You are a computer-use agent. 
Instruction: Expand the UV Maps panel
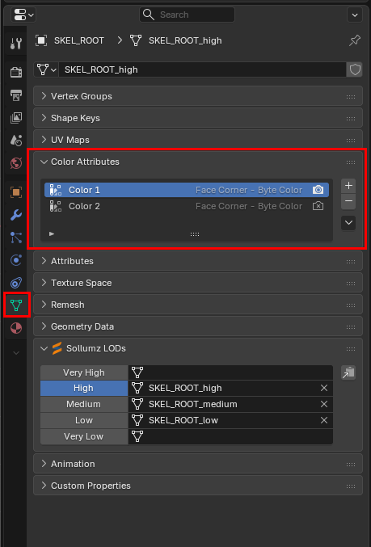198,140
